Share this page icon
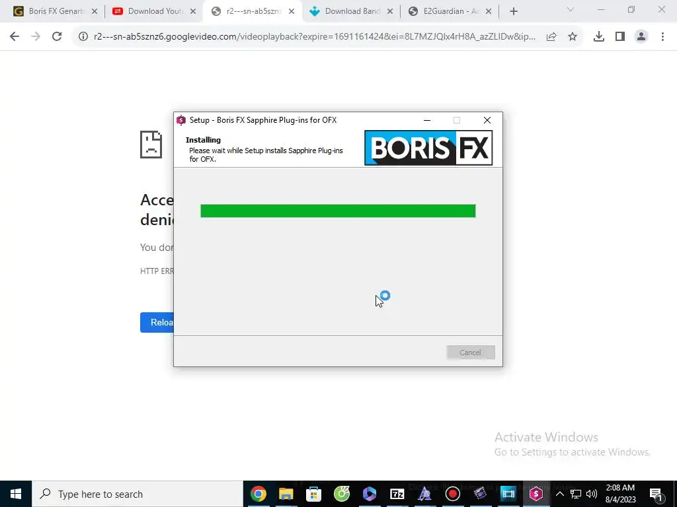This screenshot has width=677, height=507. tap(551, 37)
